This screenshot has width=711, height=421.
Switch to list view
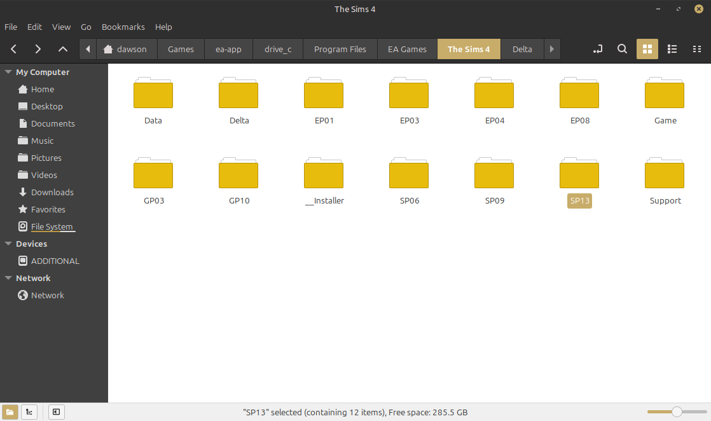point(672,49)
